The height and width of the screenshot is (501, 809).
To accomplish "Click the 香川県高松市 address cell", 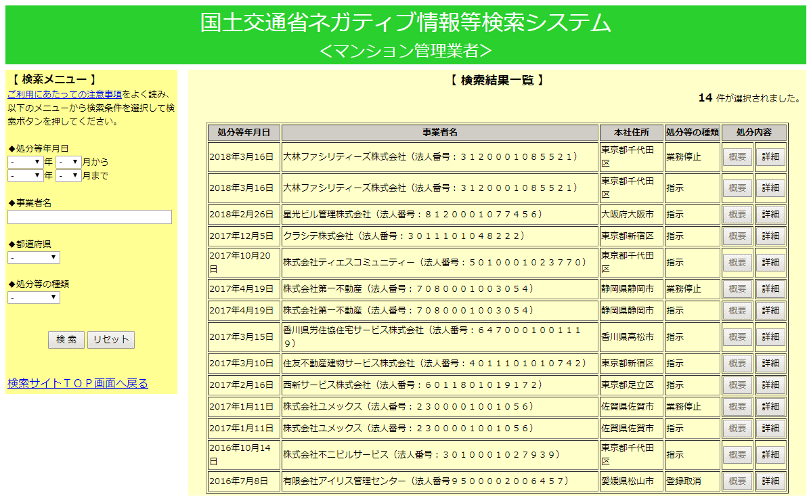I will coord(632,337).
